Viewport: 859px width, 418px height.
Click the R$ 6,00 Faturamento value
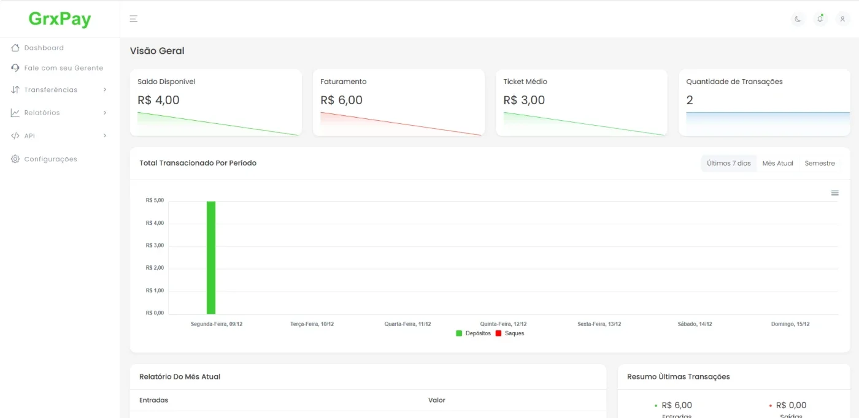(341, 100)
